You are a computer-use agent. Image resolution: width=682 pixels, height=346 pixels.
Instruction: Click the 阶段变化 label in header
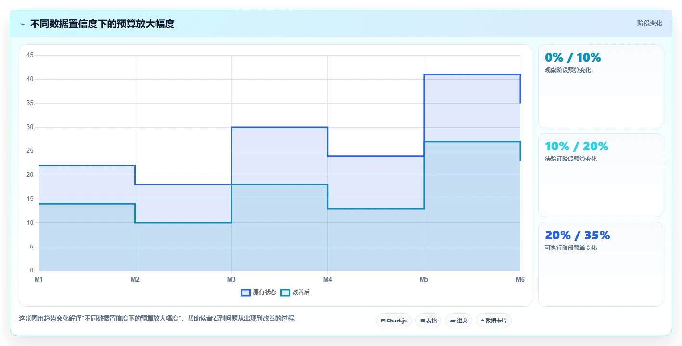pyautogui.click(x=650, y=23)
